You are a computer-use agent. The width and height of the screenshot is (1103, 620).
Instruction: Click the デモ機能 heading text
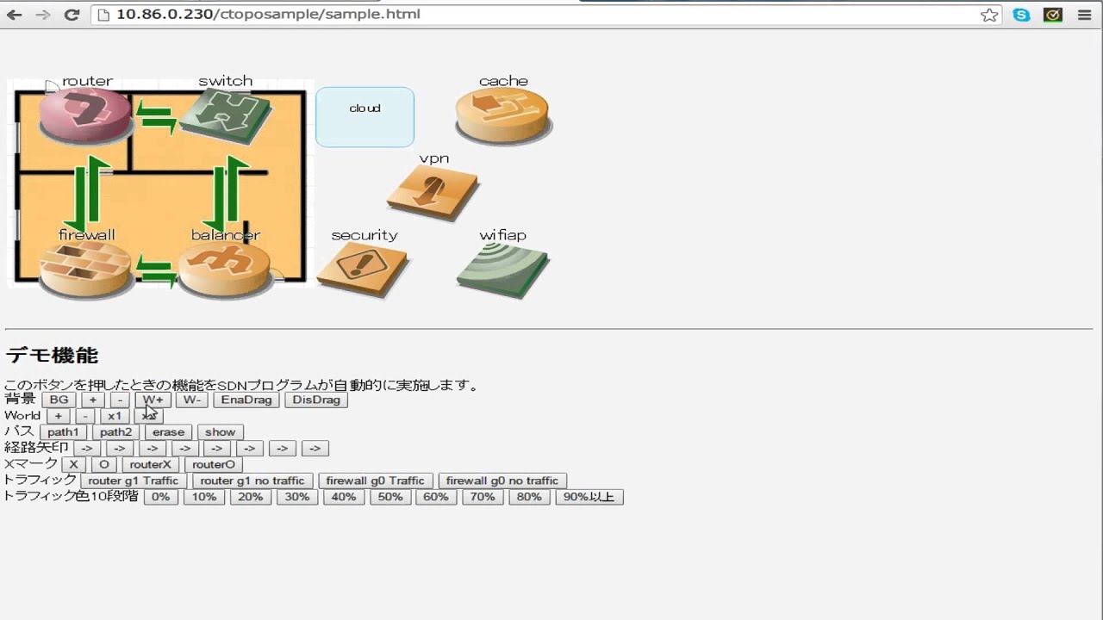pos(52,356)
